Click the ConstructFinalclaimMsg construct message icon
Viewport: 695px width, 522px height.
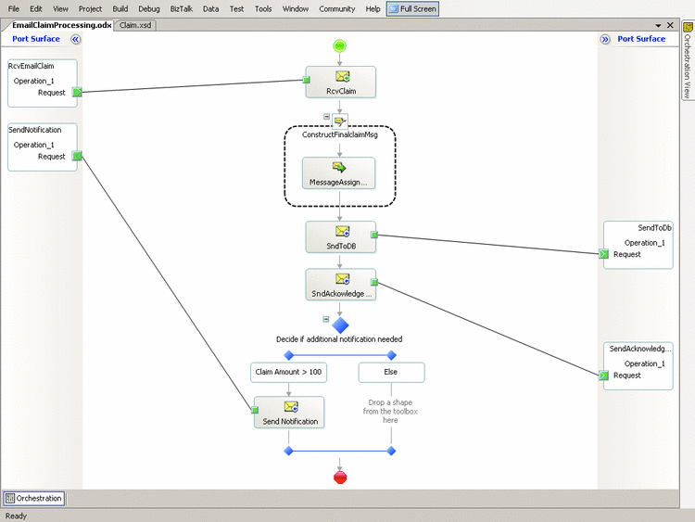point(340,121)
